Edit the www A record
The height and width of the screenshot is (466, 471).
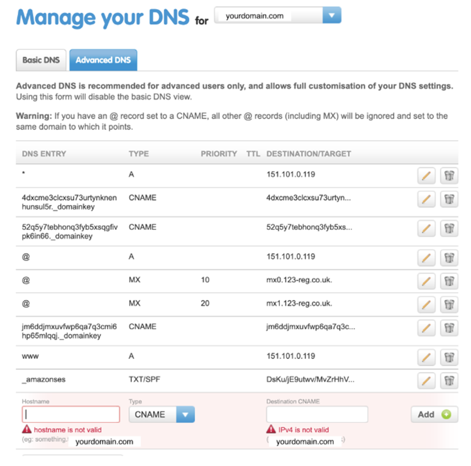click(x=426, y=356)
